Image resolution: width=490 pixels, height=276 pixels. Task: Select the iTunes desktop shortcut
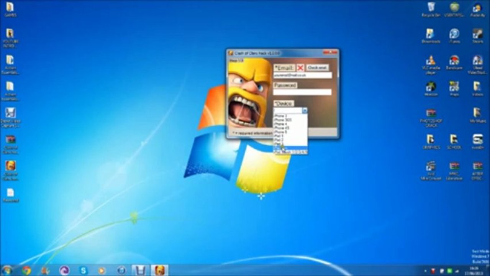[x=454, y=36]
